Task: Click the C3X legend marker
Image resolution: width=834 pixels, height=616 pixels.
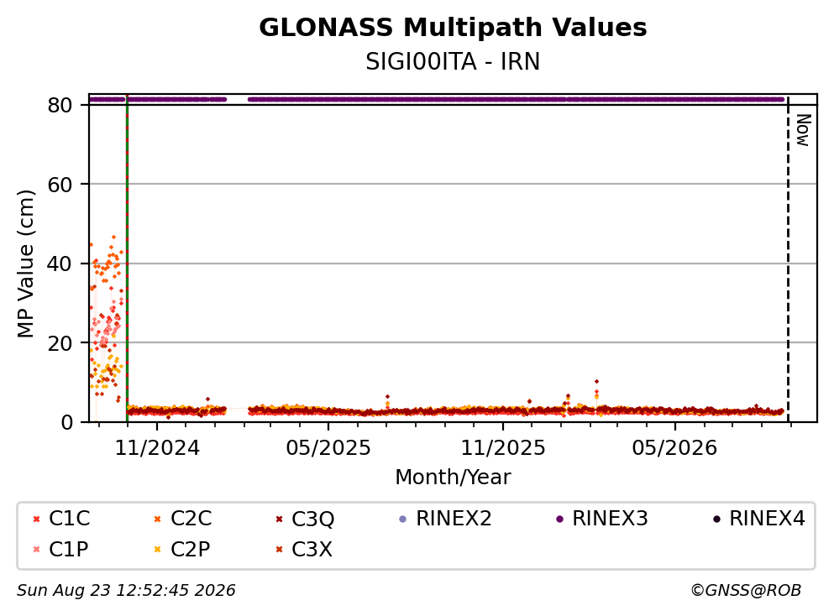Action: 279,550
